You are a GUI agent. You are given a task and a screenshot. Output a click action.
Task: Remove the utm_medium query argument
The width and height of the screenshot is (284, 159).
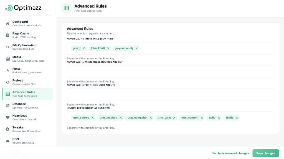[120, 118]
